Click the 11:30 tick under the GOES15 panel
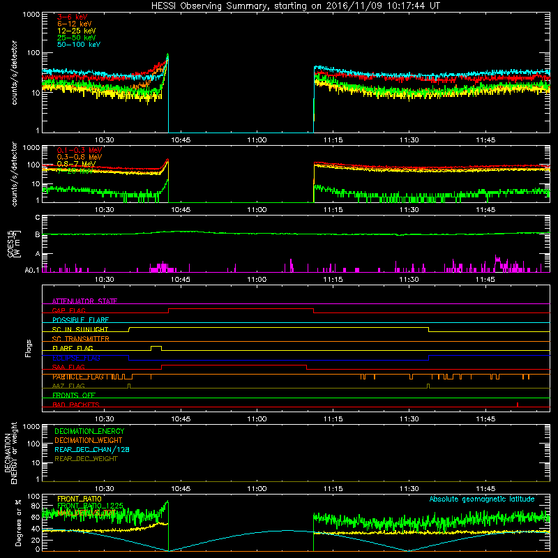 [x=409, y=280]
